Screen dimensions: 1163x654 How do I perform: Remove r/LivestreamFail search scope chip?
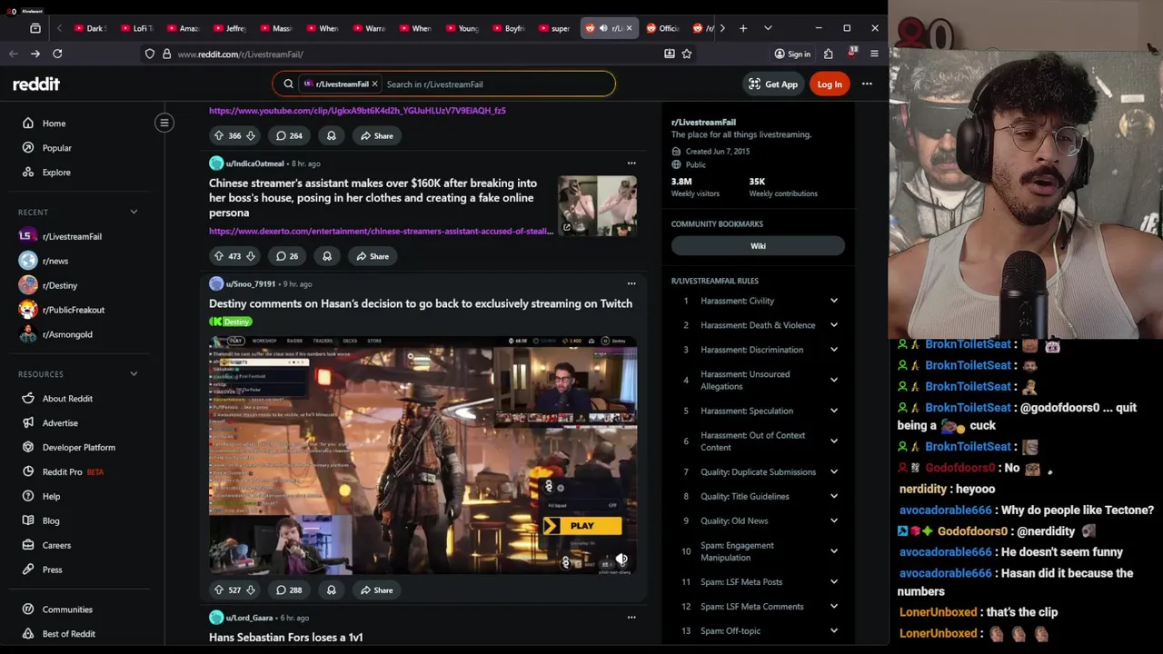point(374,84)
